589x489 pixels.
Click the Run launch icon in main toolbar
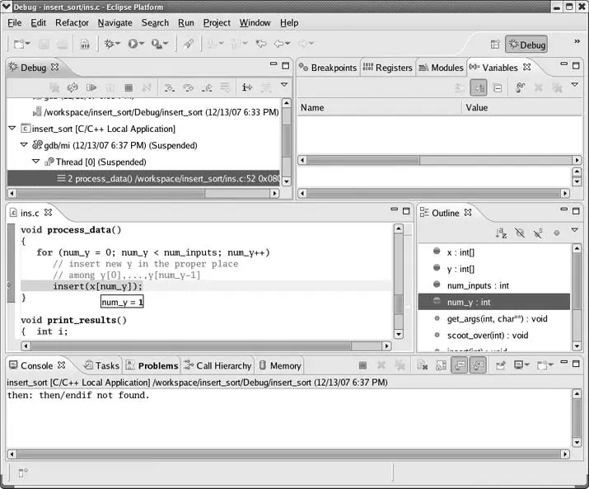pos(133,44)
